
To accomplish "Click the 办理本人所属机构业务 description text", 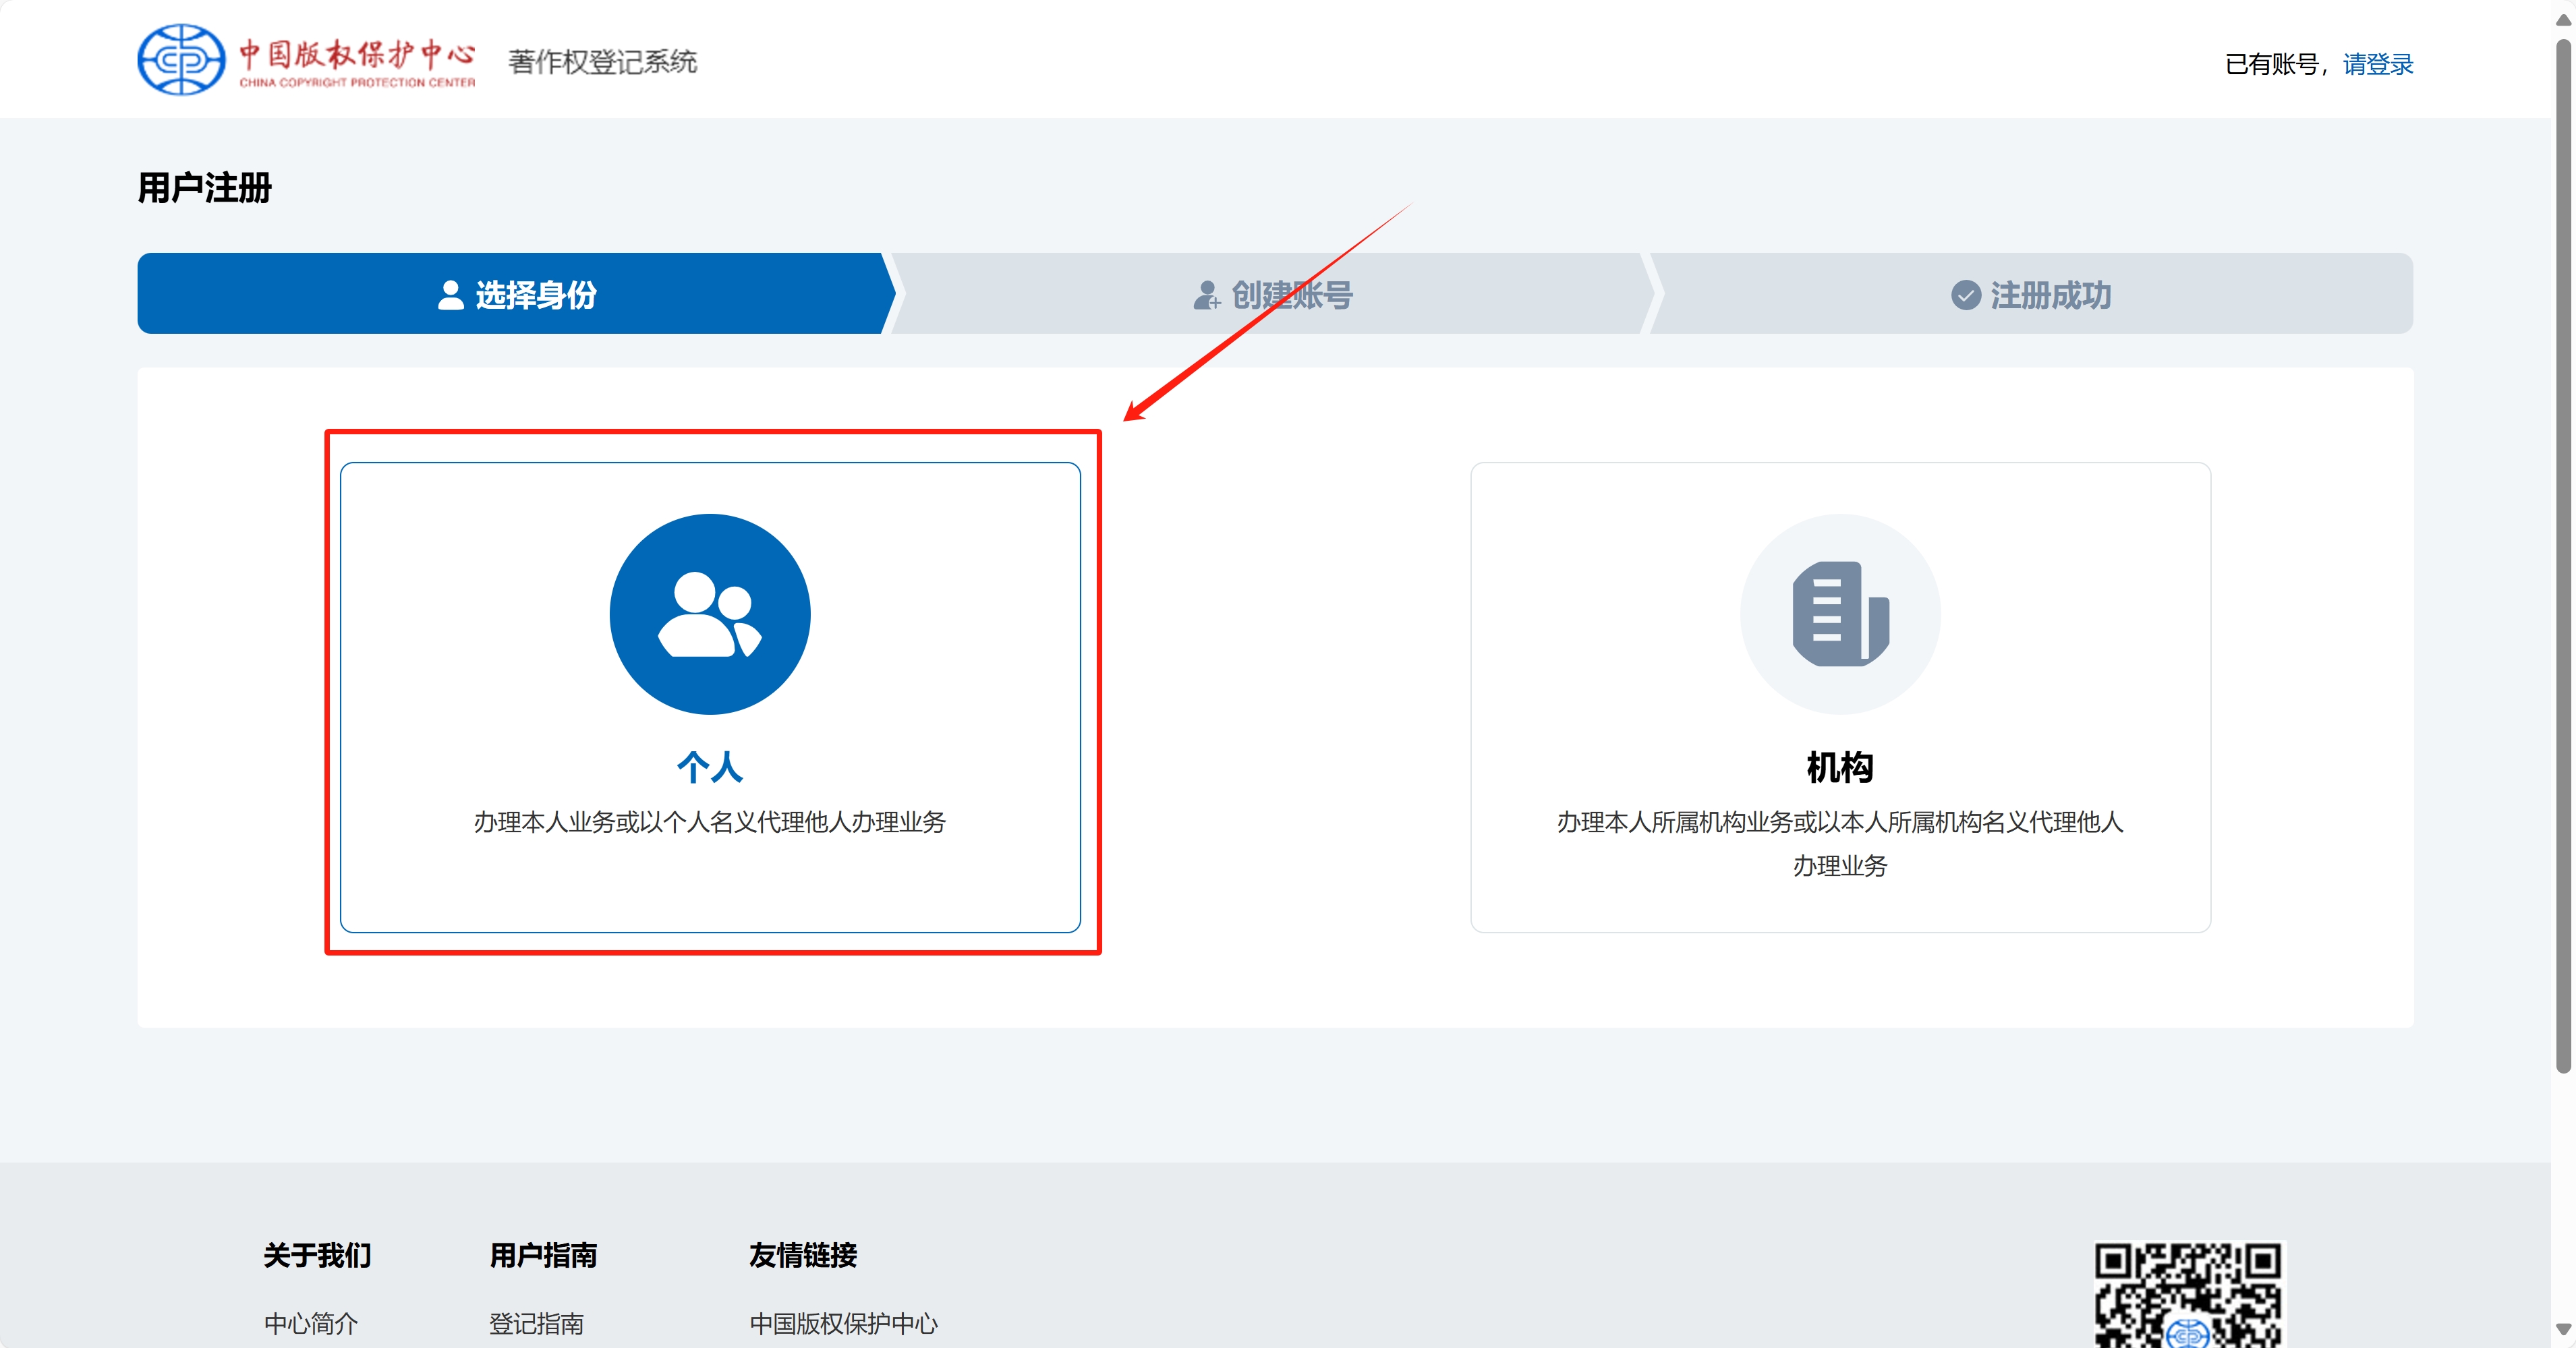I will [x=1840, y=843].
